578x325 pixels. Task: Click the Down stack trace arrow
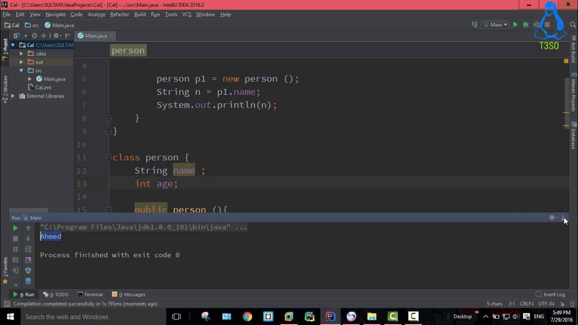tap(28, 238)
